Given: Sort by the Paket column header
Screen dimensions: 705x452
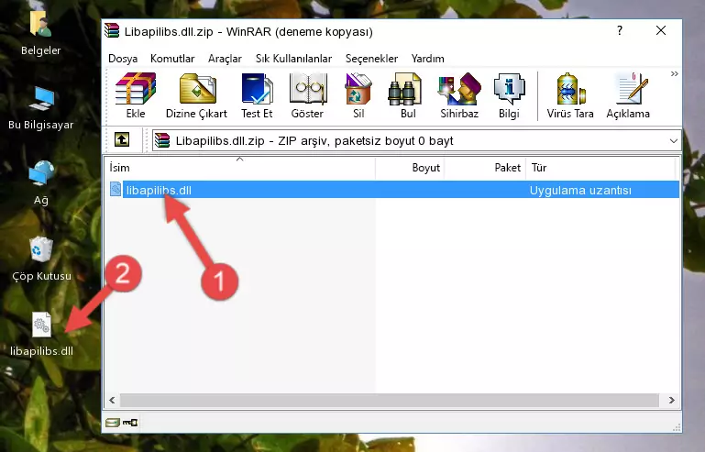Looking at the screenshot, I should pyautogui.click(x=485, y=168).
